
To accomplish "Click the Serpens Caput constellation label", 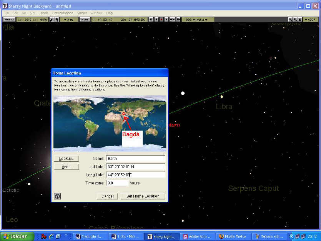I will tap(253, 188).
